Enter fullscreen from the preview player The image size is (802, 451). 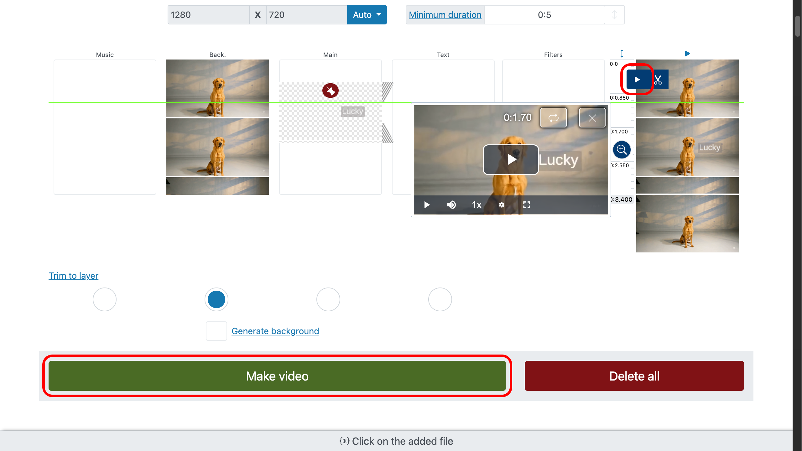tap(527, 205)
